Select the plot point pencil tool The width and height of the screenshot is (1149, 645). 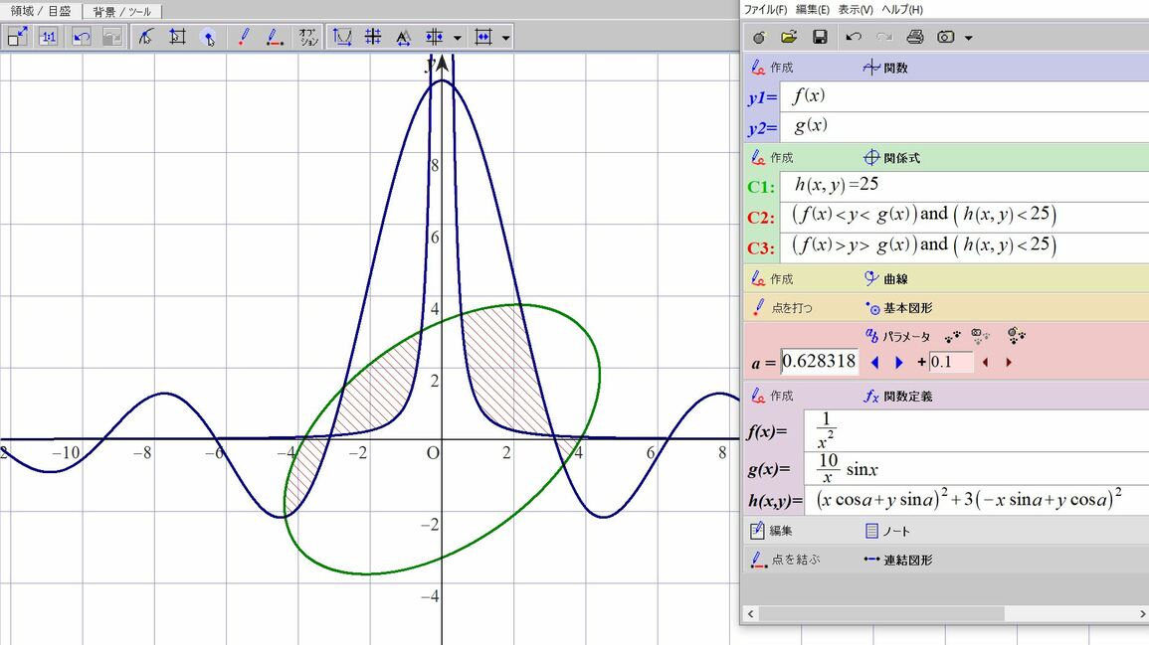pyautogui.click(x=244, y=37)
